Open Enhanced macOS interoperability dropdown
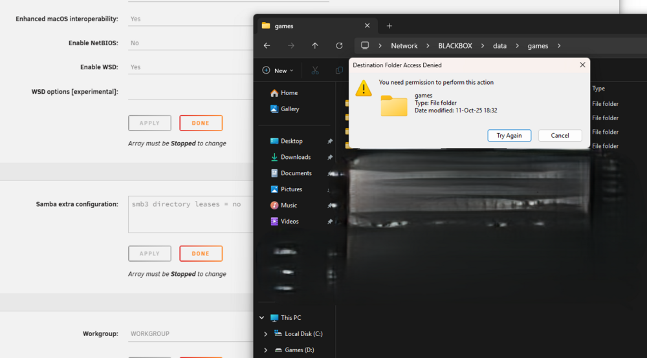The height and width of the screenshot is (358, 647). click(x=191, y=19)
